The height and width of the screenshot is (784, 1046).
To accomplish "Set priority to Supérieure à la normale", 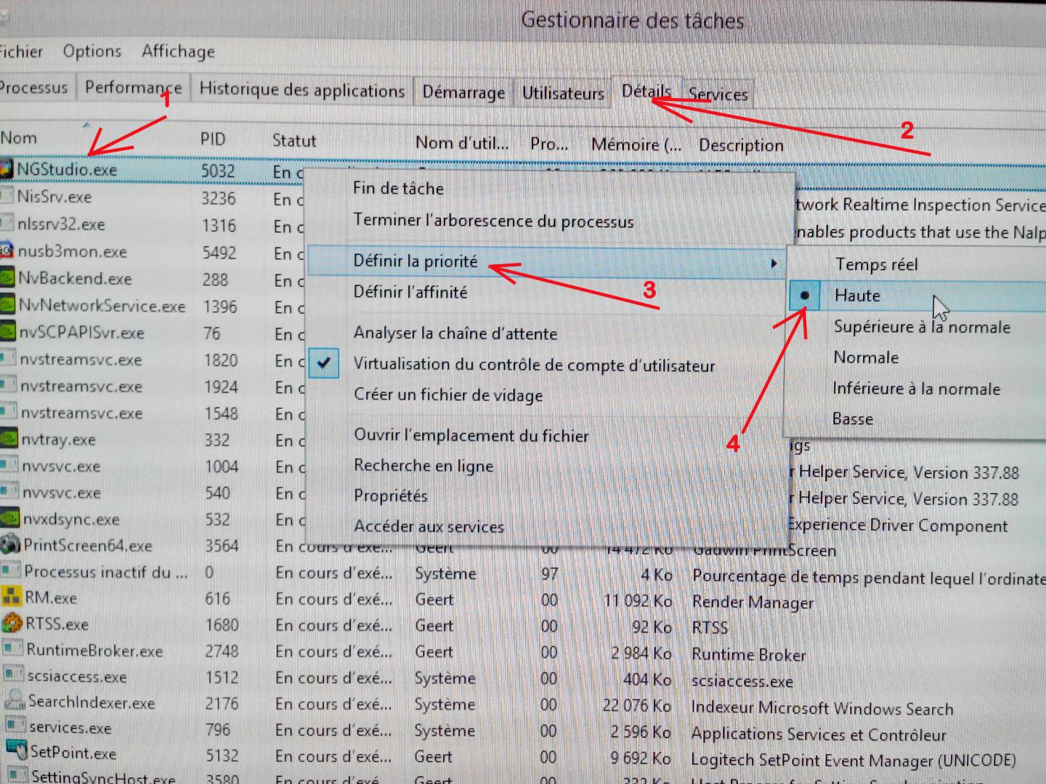I will click(921, 327).
